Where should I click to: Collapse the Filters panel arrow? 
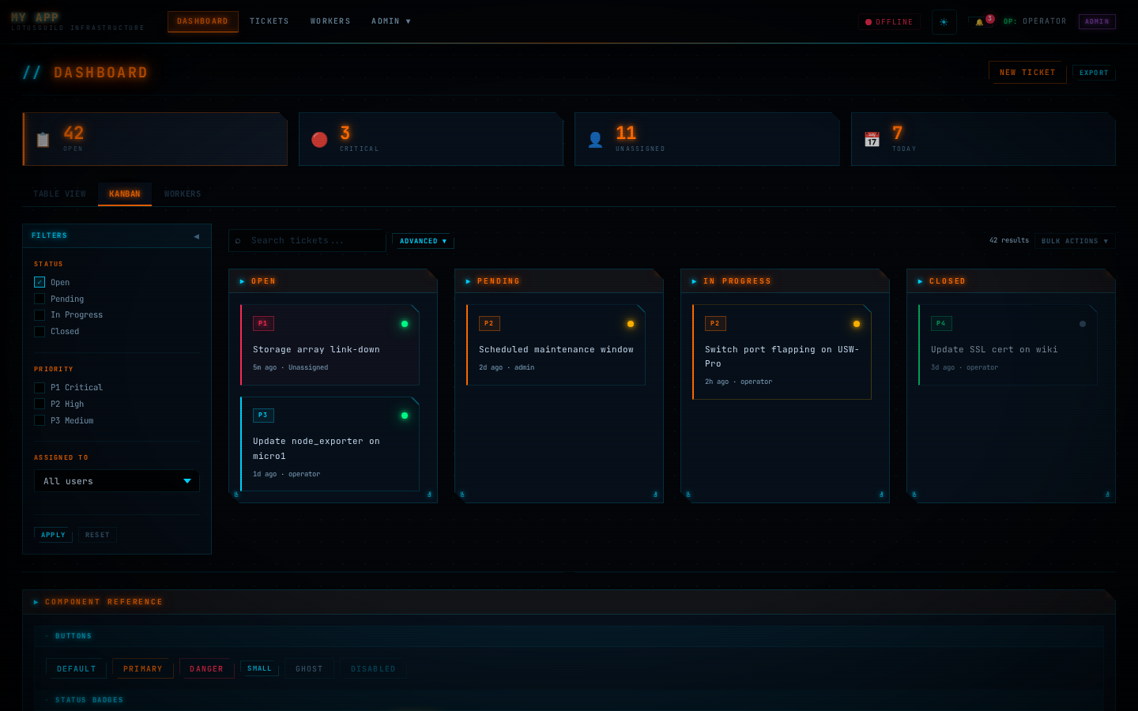click(x=197, y=236)
